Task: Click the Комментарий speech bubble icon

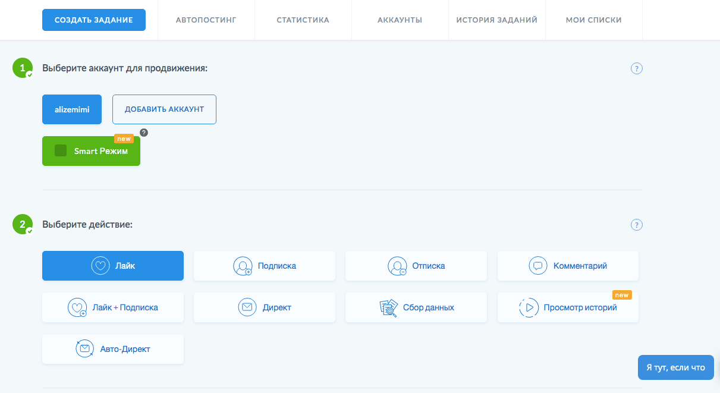Action: point(537,266)
